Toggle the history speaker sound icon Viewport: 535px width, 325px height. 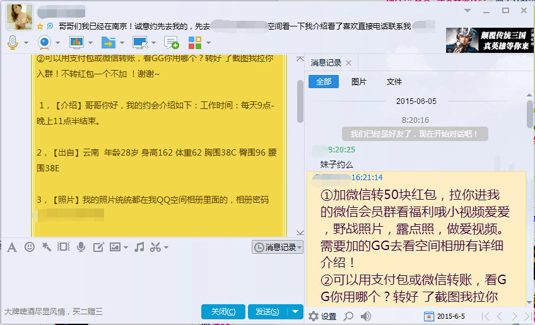point(366,316)
